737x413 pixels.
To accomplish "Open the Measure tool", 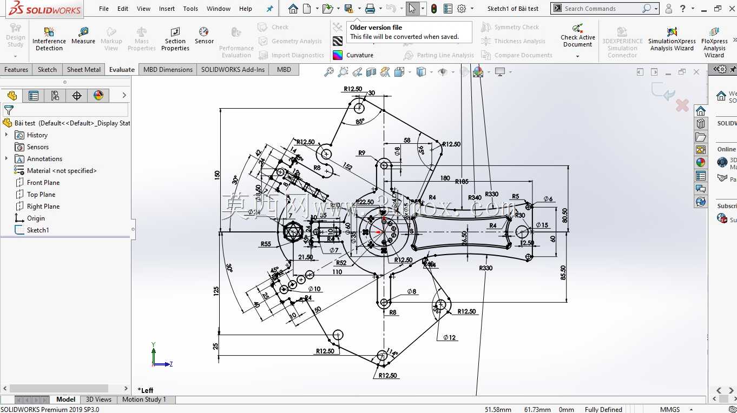I will (83, 36).
